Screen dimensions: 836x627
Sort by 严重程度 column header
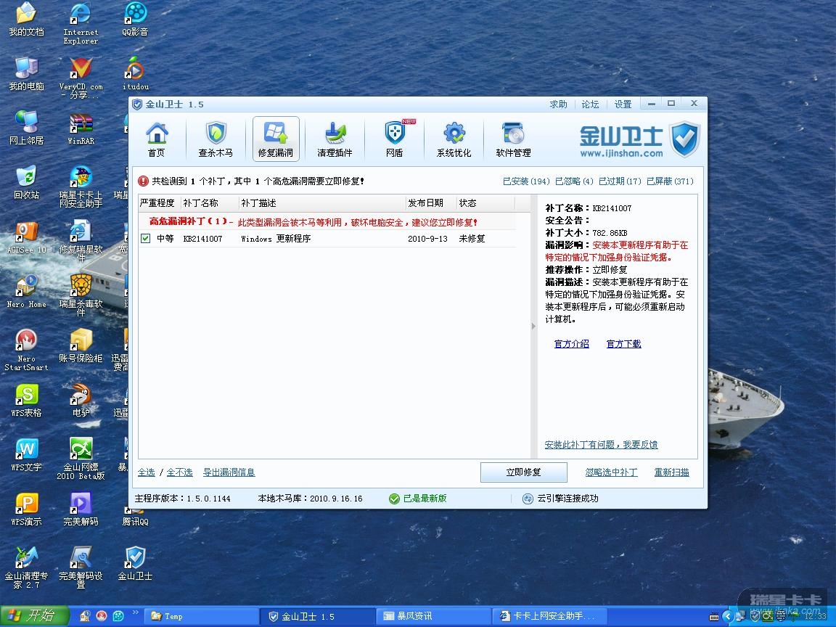(159, 203)
